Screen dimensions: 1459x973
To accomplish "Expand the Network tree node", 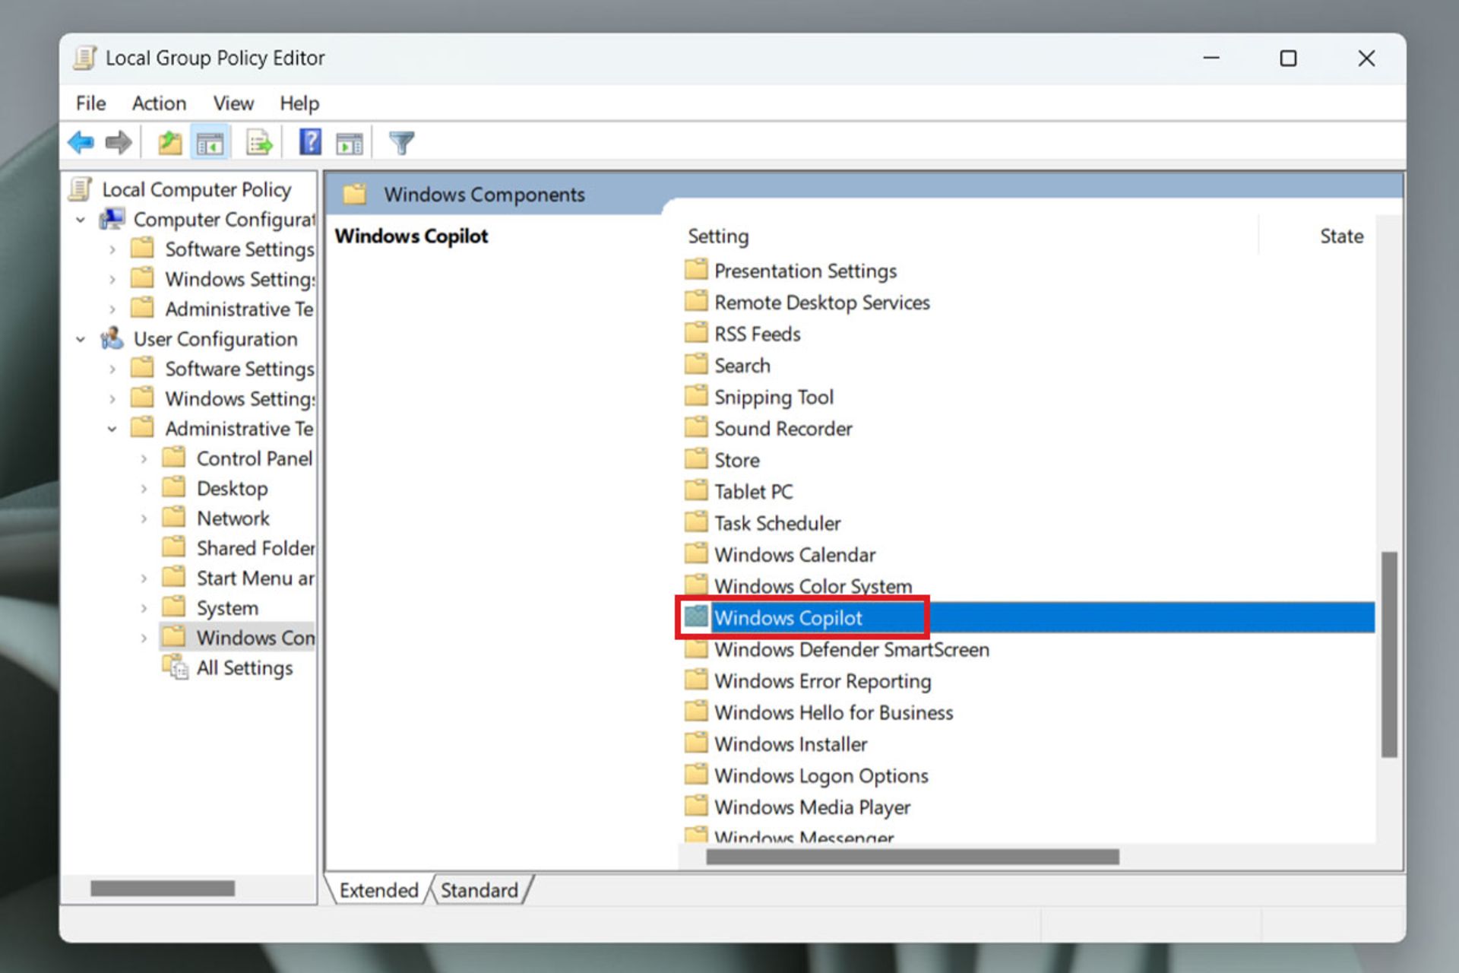I will pyautogui.click(x=144, y=518).
